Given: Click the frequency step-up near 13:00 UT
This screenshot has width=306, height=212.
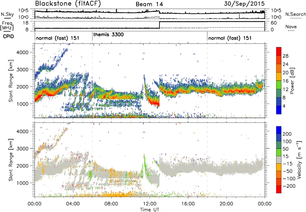Looking at the screenshot, I should (x=160, y=25).
